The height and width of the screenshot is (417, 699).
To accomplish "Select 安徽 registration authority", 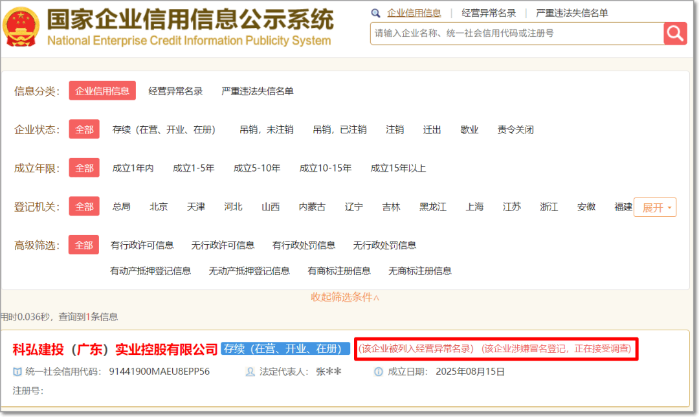I will [x=586, y=207].
